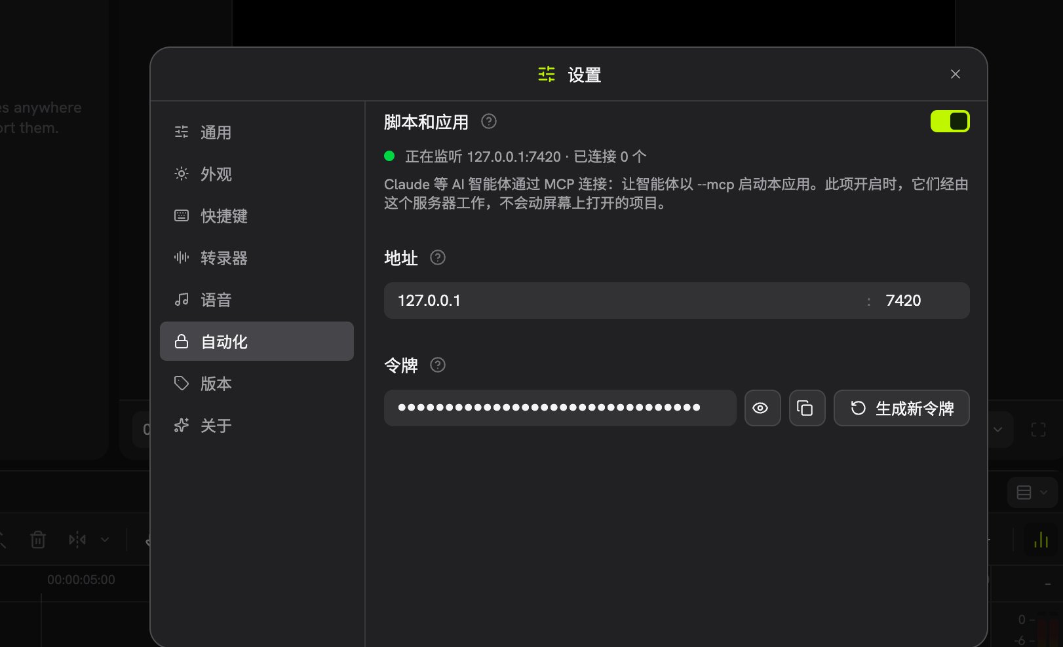Select the 自动化 sidebar item
Viewport: 1063px width, 647px height.
point(256,341)
